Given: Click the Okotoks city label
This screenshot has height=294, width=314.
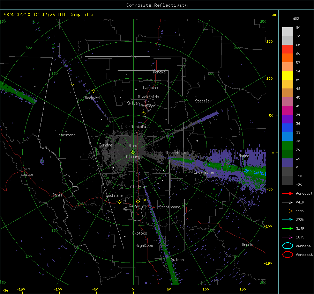Looking at the screenshot, I should point(140,233).
